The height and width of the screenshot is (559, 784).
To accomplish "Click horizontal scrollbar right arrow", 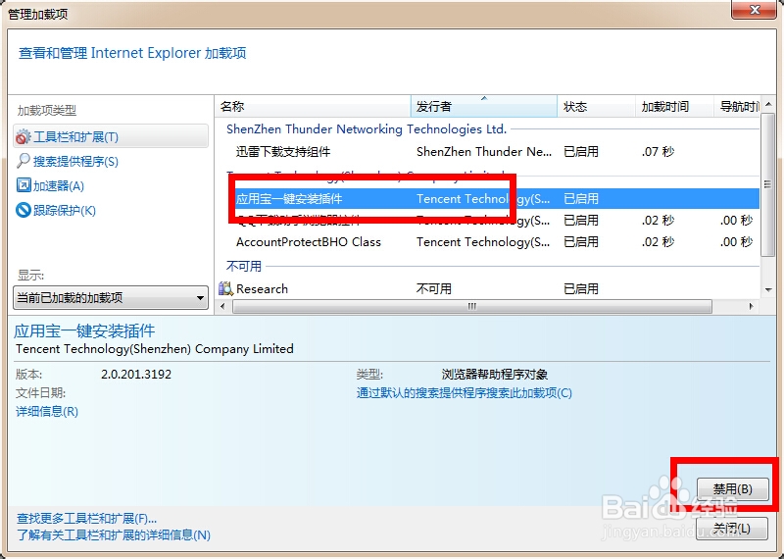I will [x=751, y=306].
